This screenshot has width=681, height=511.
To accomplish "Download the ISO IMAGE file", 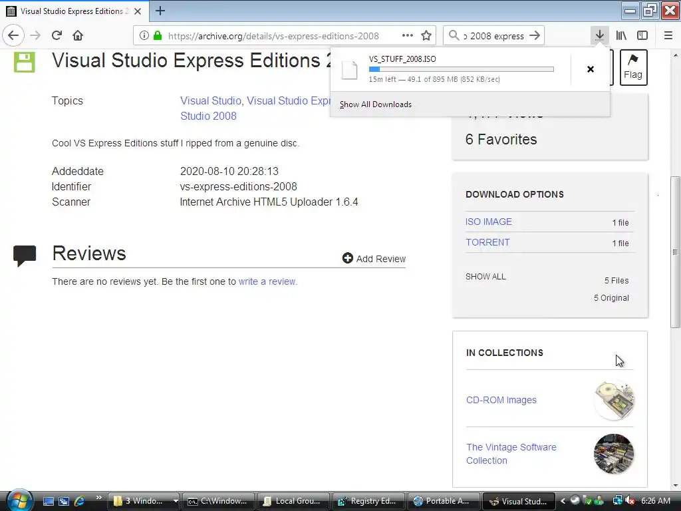I will [489, 222].
